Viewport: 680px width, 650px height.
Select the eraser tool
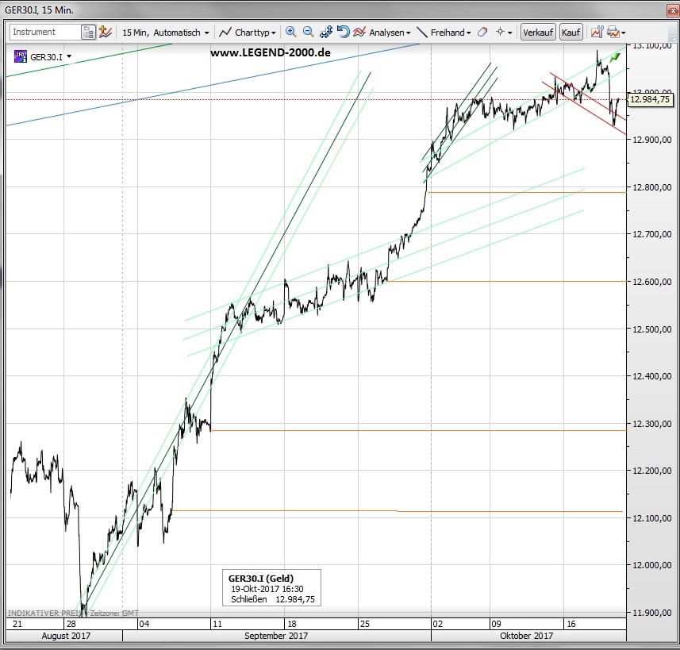(482, 32)
